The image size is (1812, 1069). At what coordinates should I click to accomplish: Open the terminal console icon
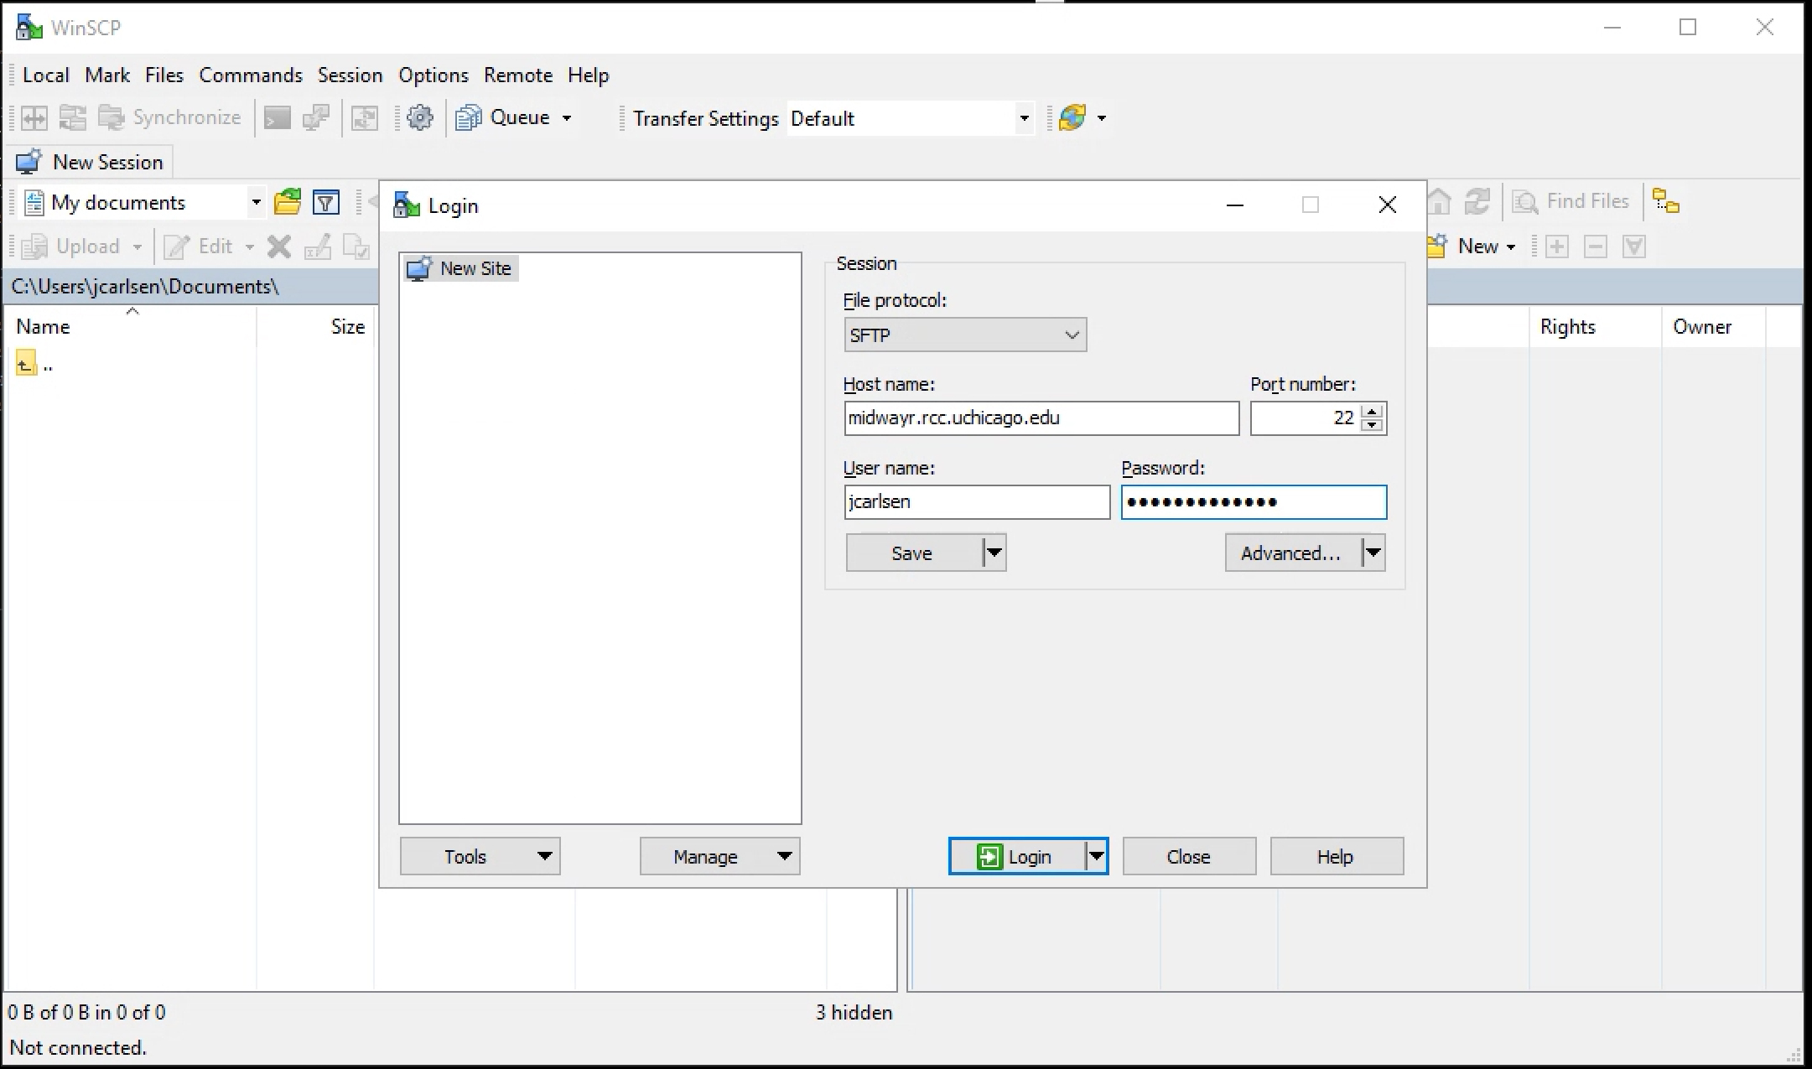click(277, 118)
